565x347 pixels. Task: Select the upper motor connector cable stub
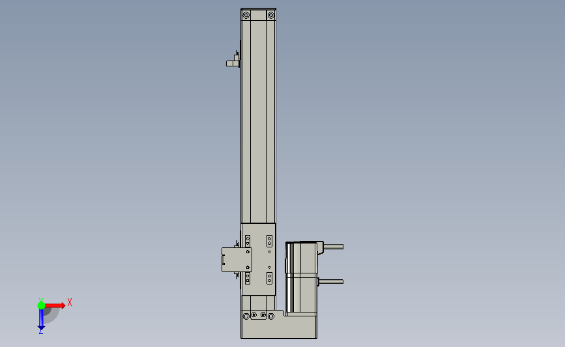click(x=333, y=247)
